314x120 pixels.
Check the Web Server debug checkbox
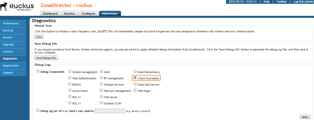(x=101, y=97)
